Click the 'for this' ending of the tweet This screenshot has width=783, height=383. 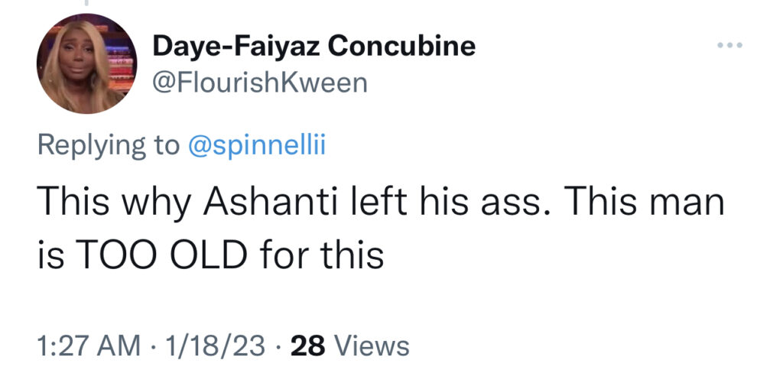[322, 255]
